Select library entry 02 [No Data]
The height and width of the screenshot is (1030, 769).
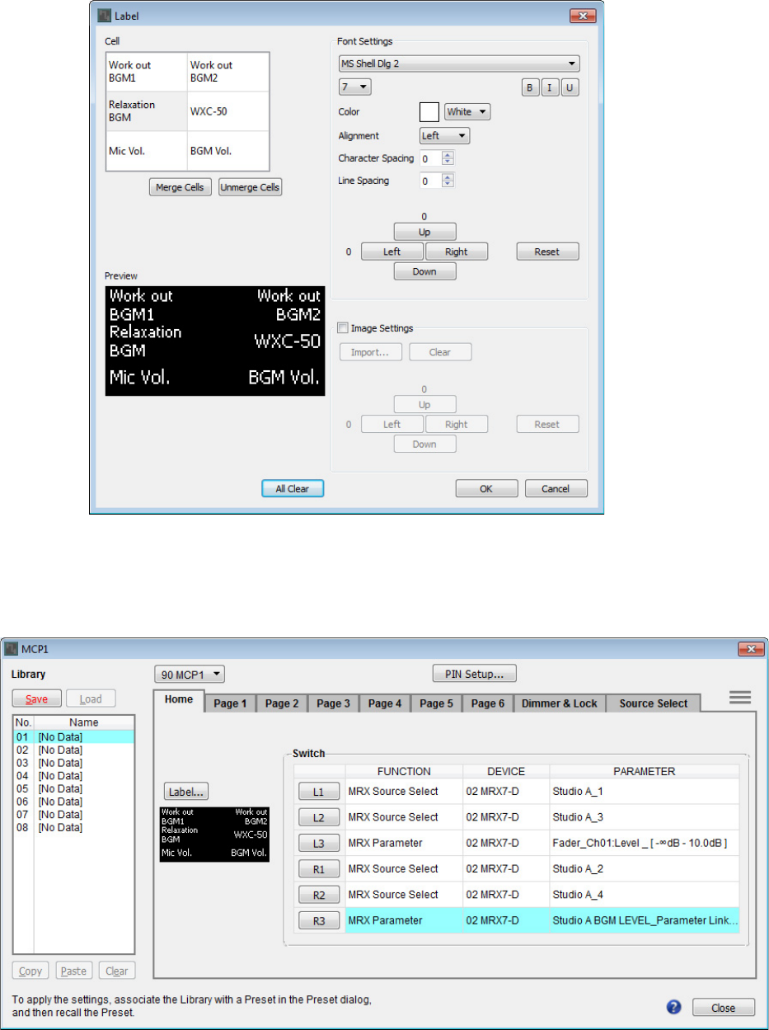click(x=73, y=750)
